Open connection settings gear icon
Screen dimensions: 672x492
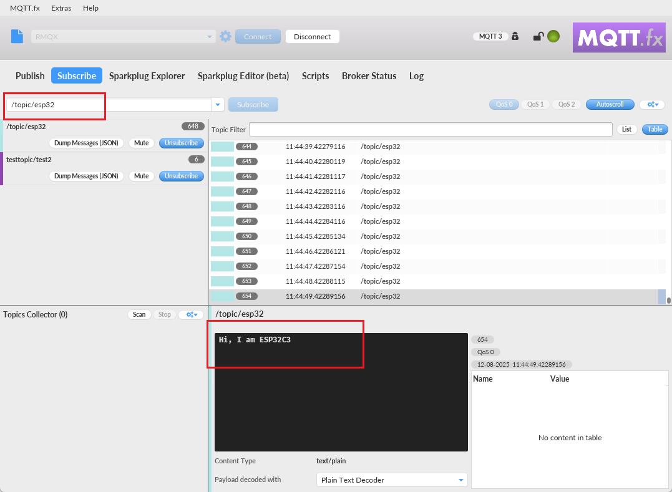coord(225,36)
